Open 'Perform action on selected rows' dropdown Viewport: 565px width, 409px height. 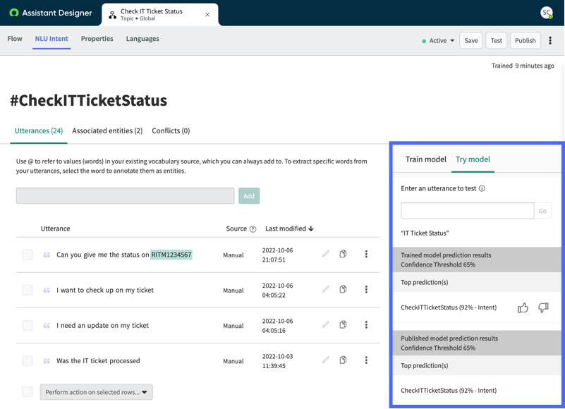point(96,392)
